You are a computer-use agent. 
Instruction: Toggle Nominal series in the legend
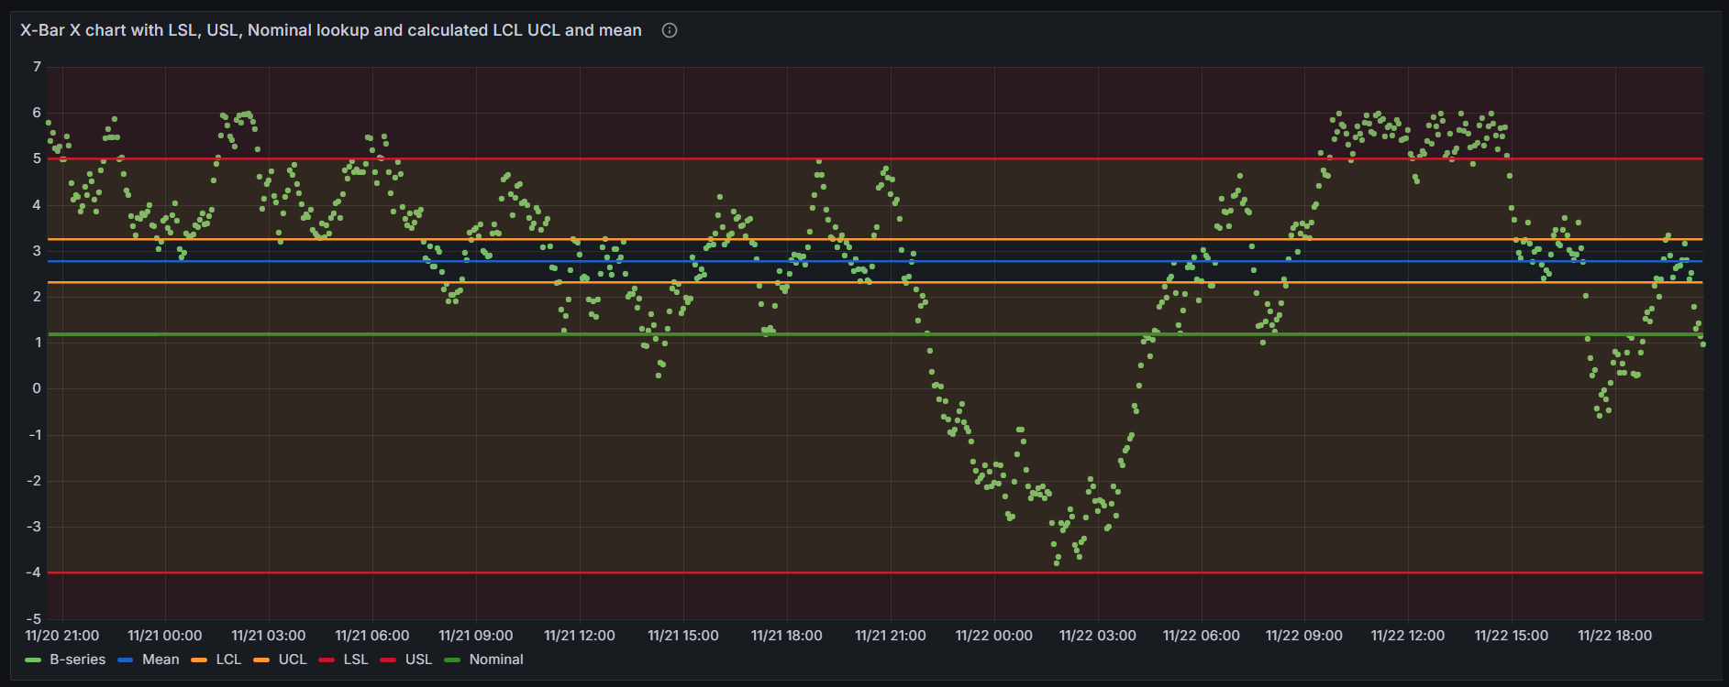coord(496,660)
